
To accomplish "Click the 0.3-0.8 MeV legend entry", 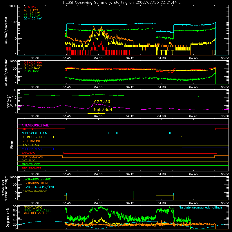I will click(x=33, y=65).
